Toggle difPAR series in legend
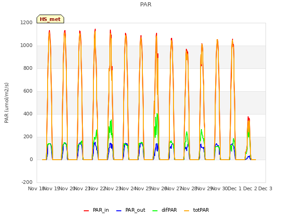The height and width of the screenshot is (219, 293). 165,210
